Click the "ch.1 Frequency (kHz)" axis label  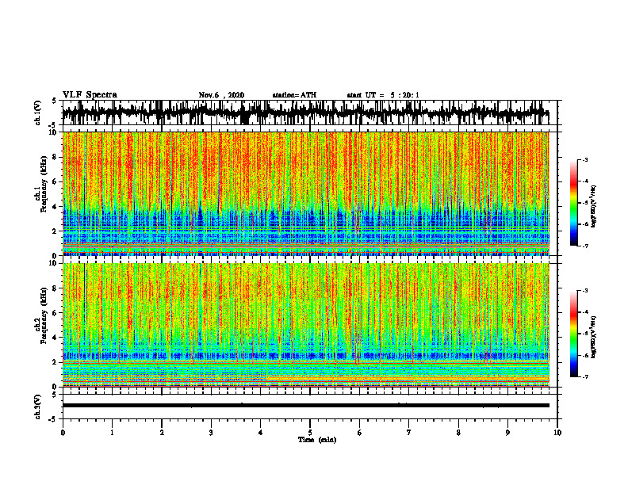[41, 184]
